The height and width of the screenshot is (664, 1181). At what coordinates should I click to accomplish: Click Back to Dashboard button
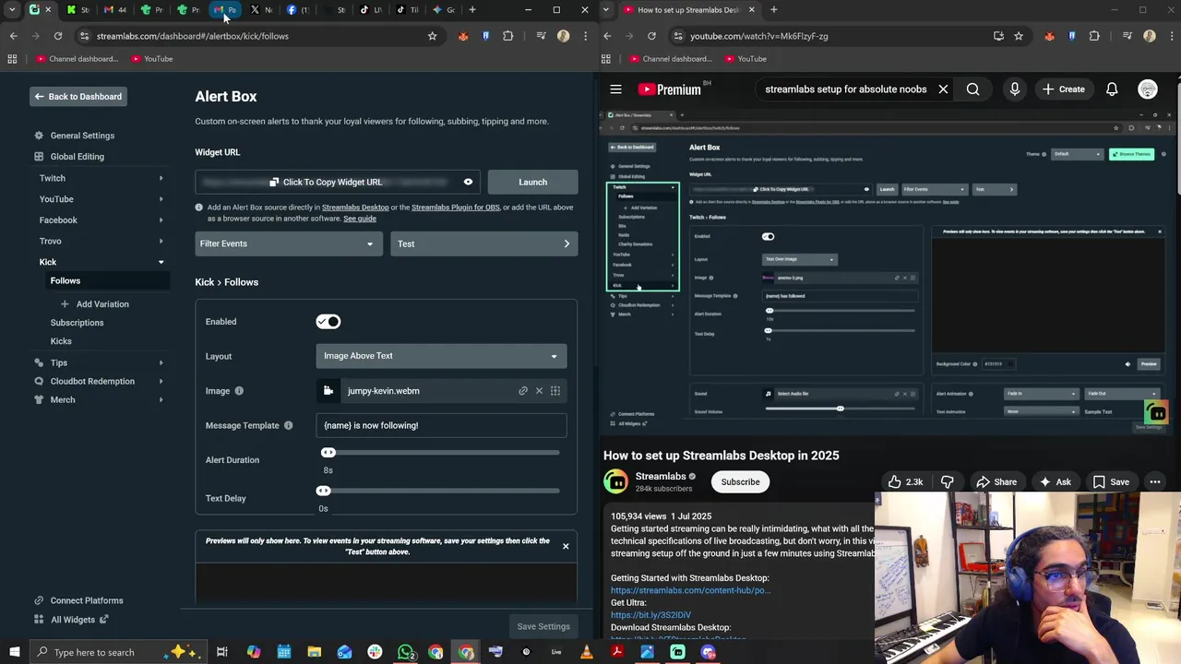coord(78,96)
